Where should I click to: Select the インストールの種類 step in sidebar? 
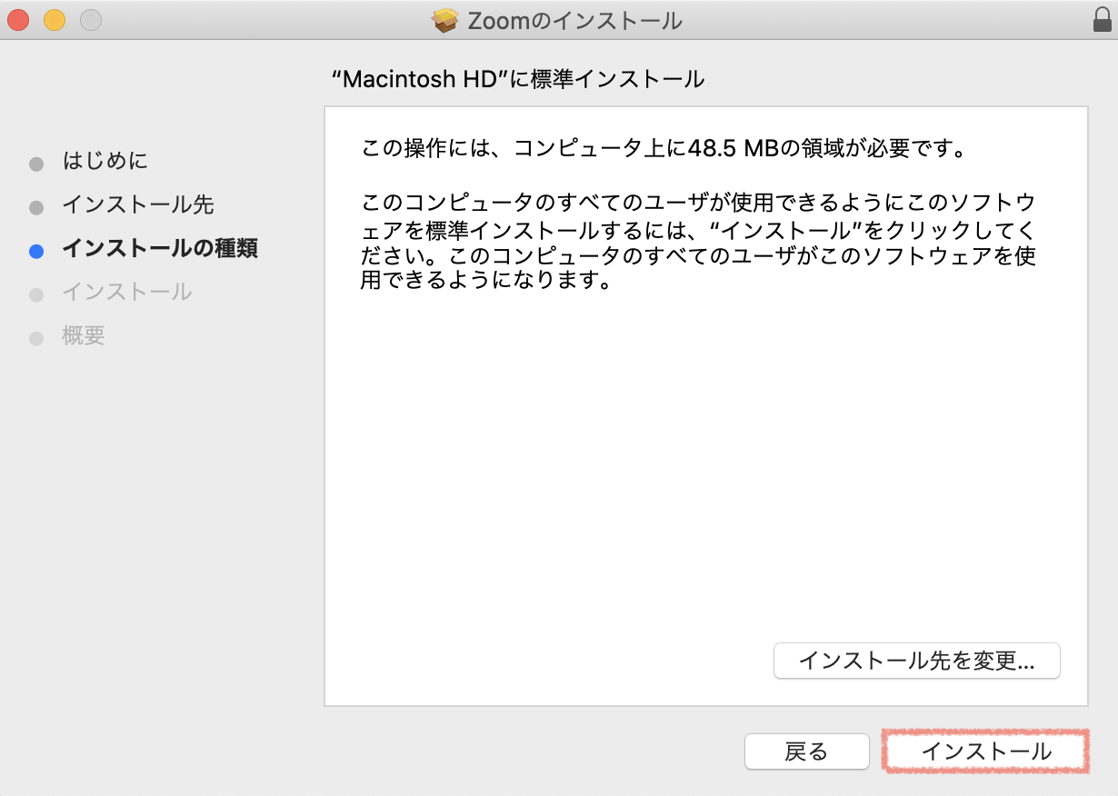pos(160,248)
